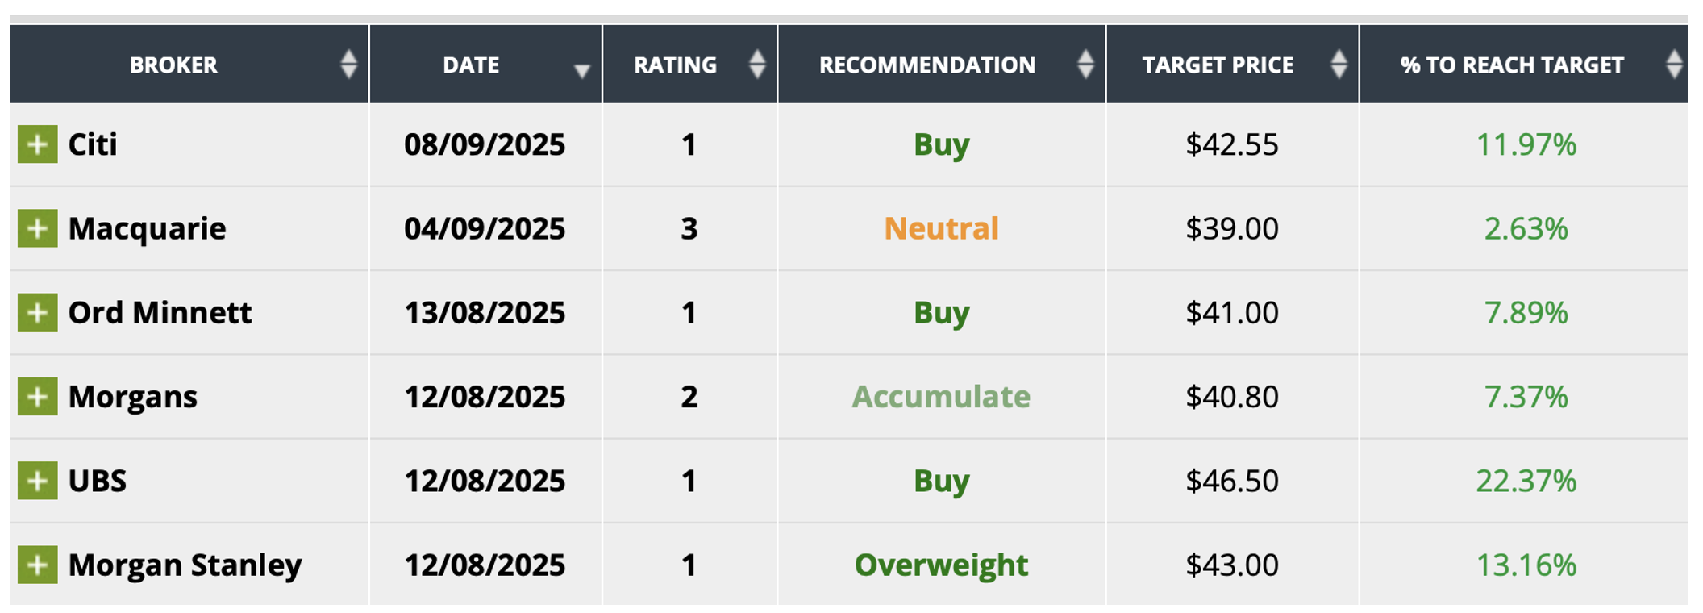Click the plus icon beside Morgan Stanley
The width and height of the screenshot is (1703, 613).
tap(37, 565)
